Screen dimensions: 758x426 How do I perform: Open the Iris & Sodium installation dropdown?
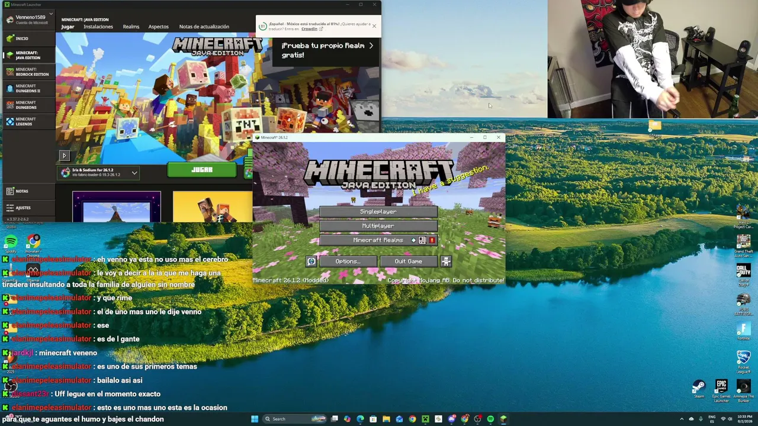99,172
